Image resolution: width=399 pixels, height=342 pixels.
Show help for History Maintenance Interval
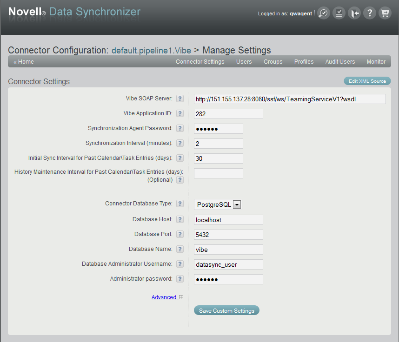pos(180,180)
